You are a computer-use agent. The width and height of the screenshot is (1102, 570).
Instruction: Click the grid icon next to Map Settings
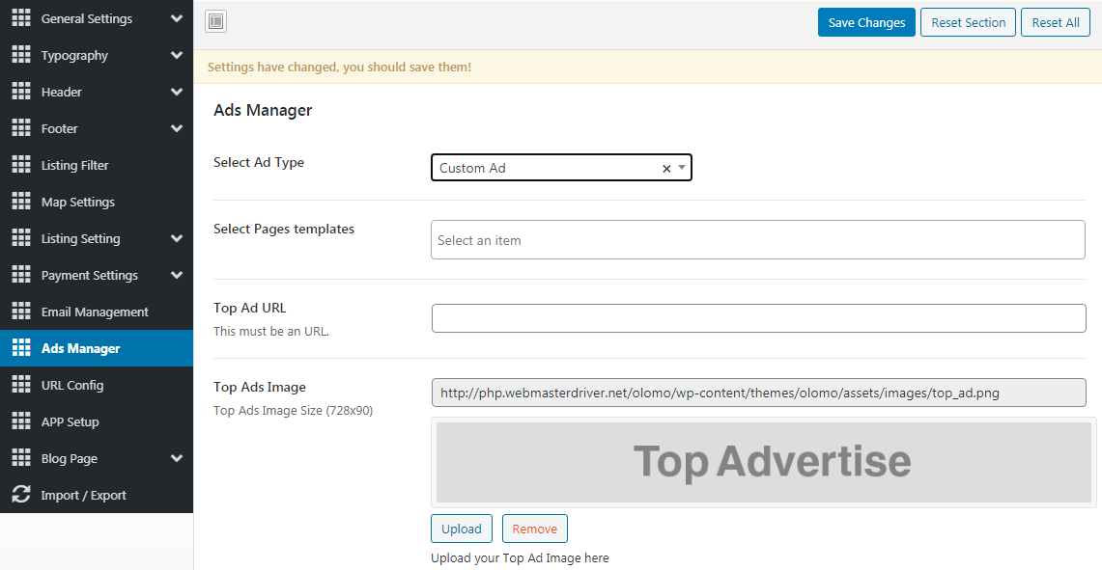tap(21, 203)
